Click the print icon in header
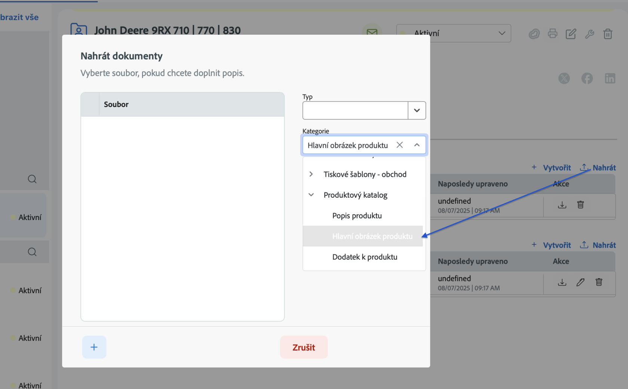The image size is (628, 389). (552, 34)
